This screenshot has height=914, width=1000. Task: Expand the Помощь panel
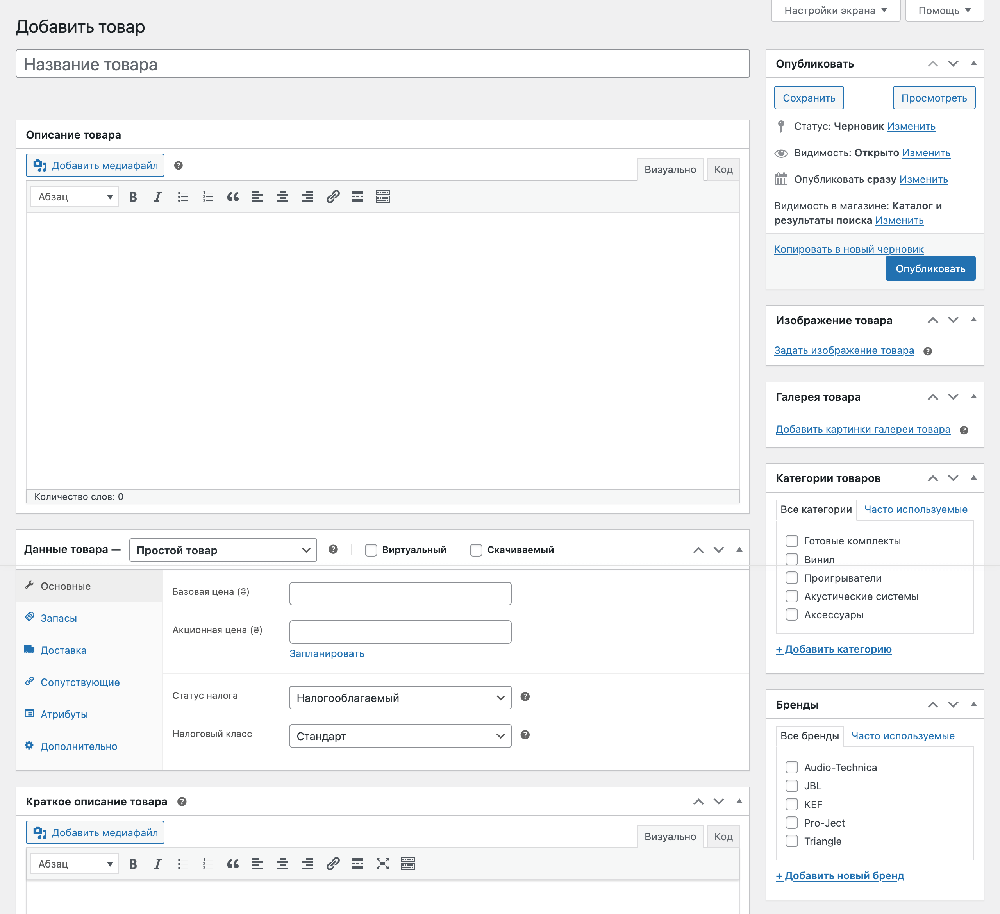click(945, 11)
